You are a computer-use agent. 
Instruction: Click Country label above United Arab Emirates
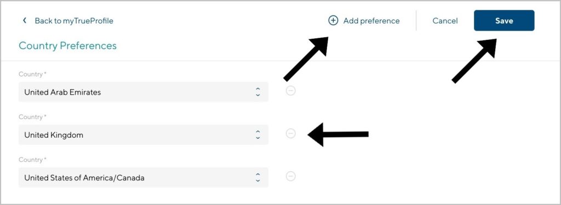[x=32, y=74]
